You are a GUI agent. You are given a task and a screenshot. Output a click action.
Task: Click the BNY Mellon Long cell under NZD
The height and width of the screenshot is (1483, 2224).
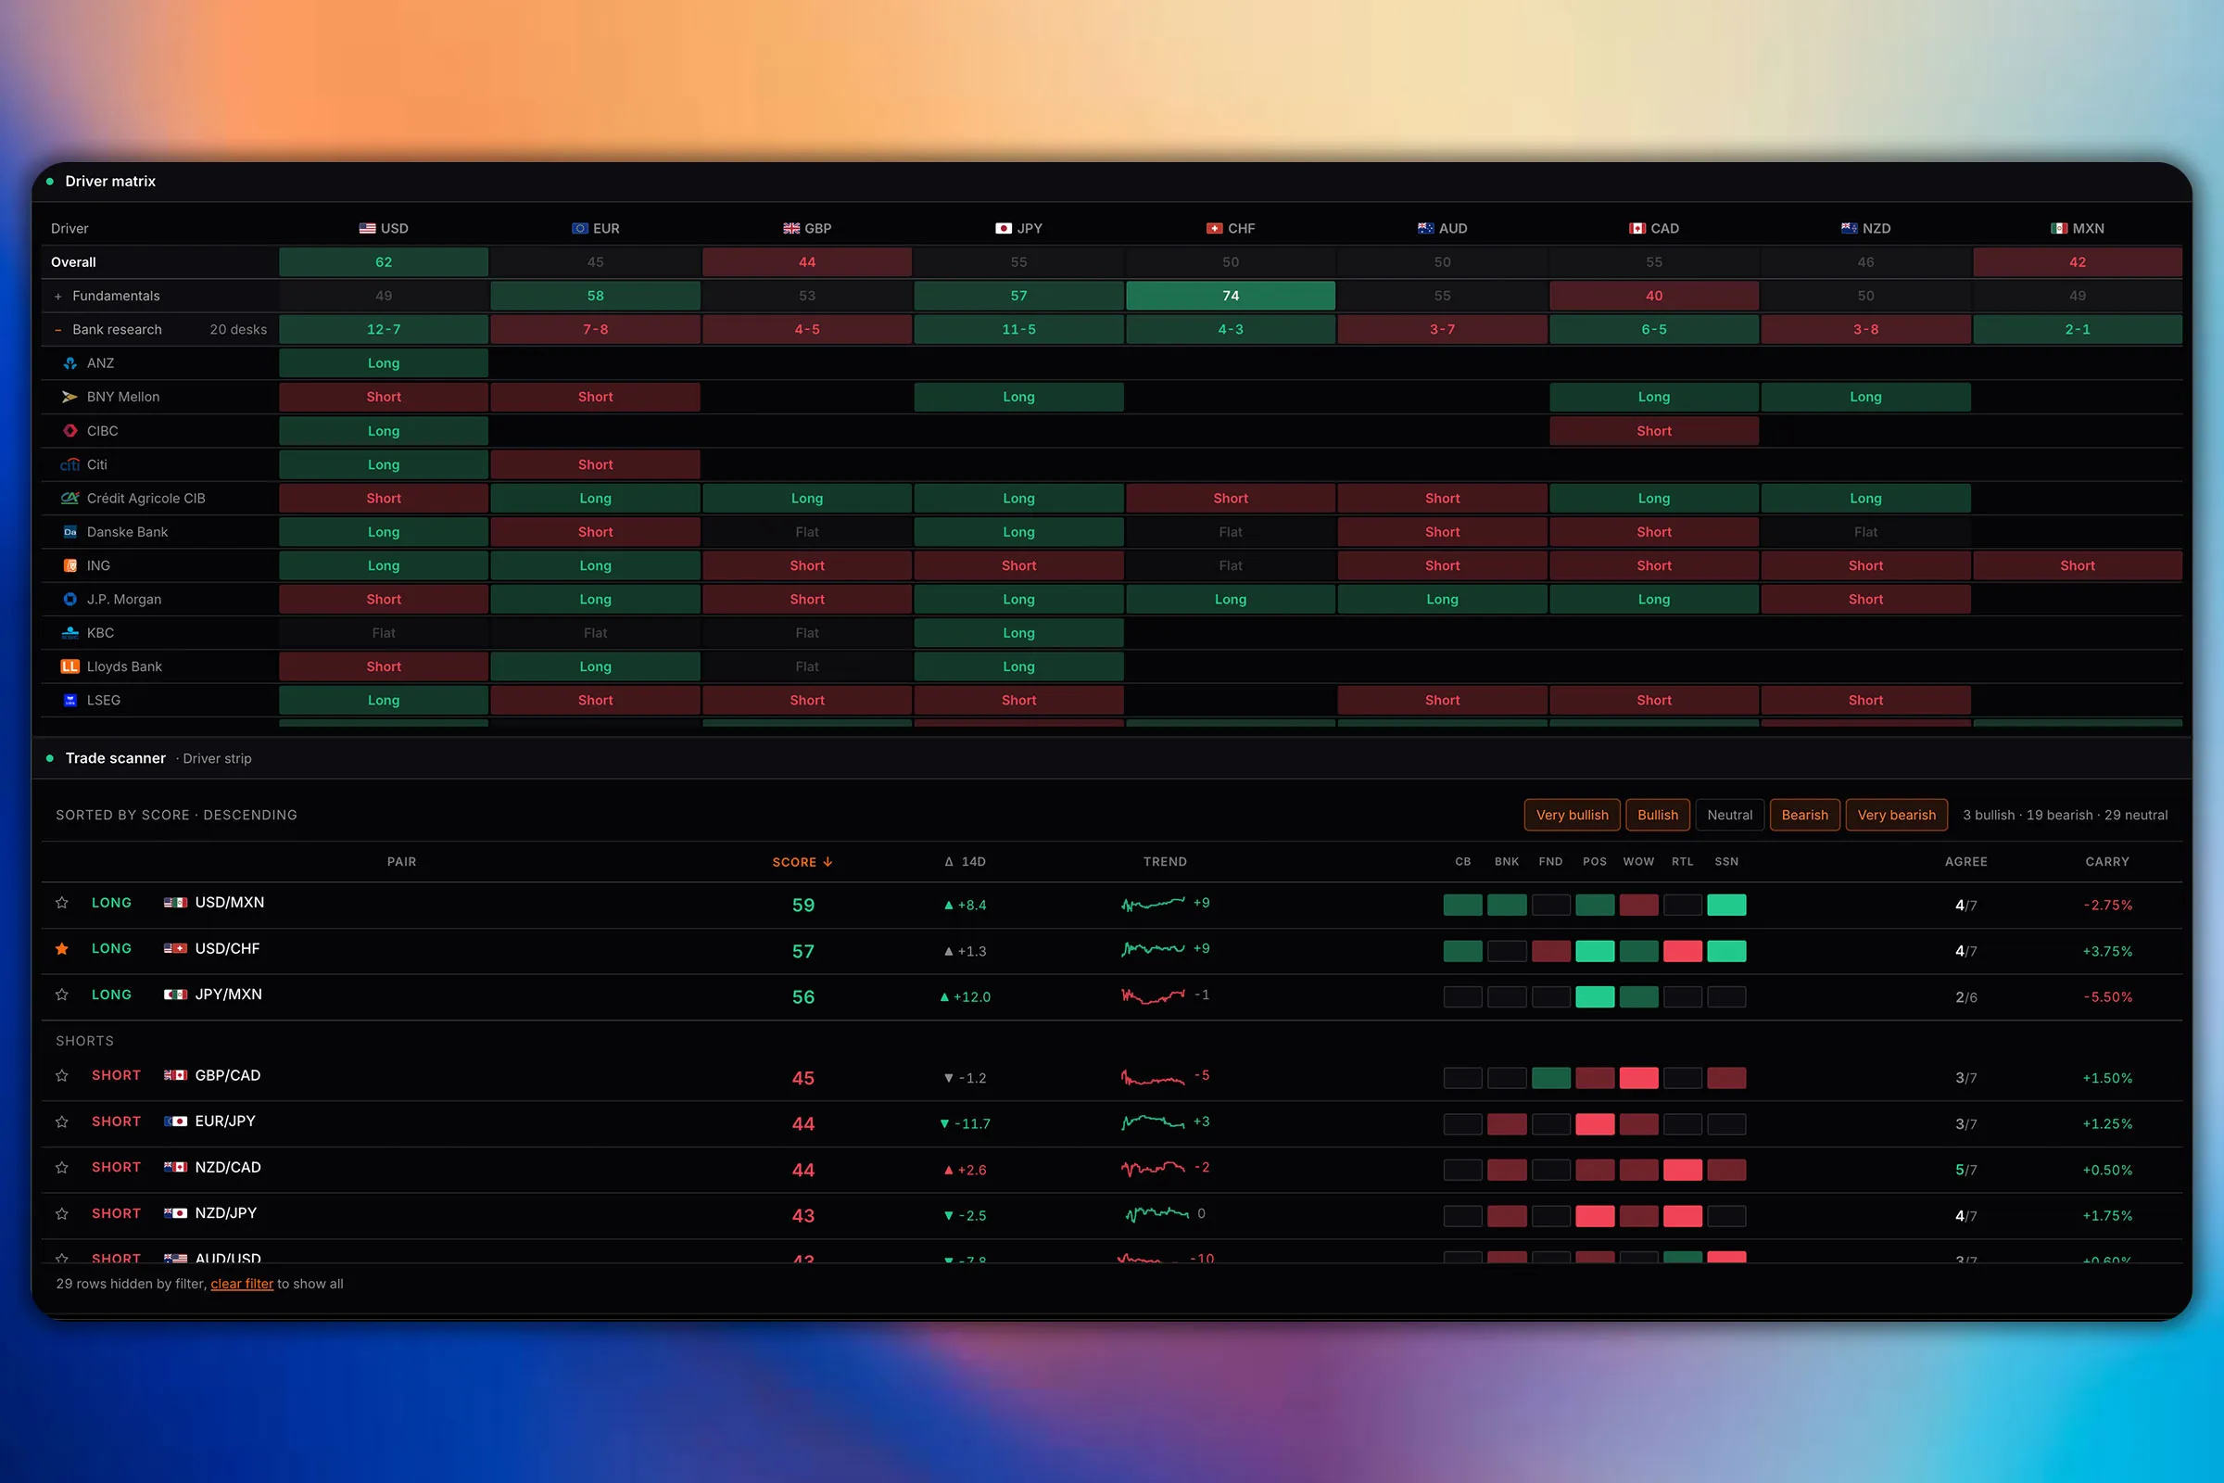pos(1865,398)
